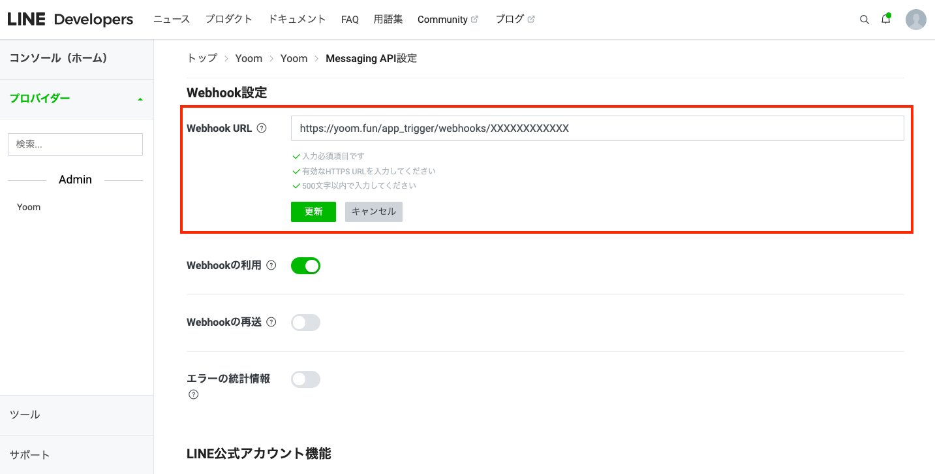935x474 pixels.
Task: Show help for Webhookの再送
Action: [x=271, y=322]
